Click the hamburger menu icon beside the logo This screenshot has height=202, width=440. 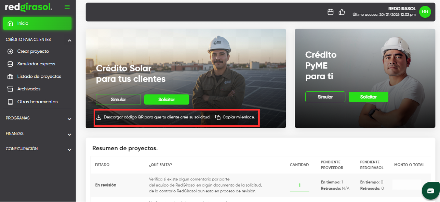(67, 7)
